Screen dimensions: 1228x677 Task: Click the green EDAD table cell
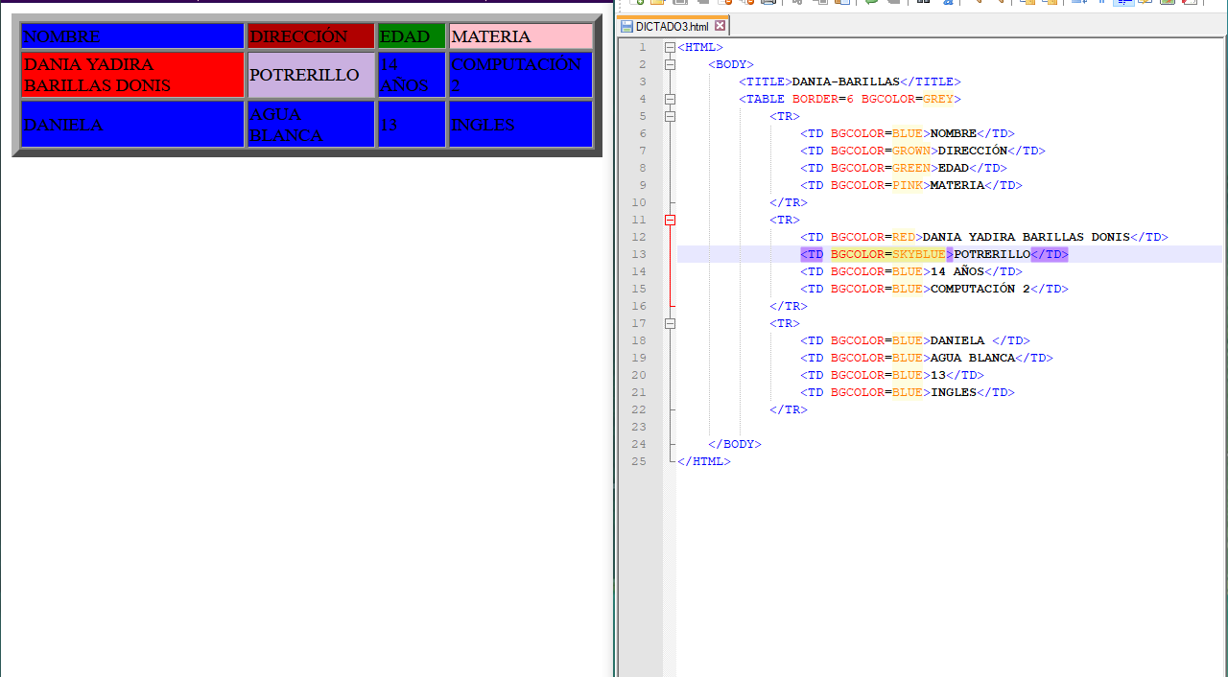pyautogui.click(x=412, y=36)
